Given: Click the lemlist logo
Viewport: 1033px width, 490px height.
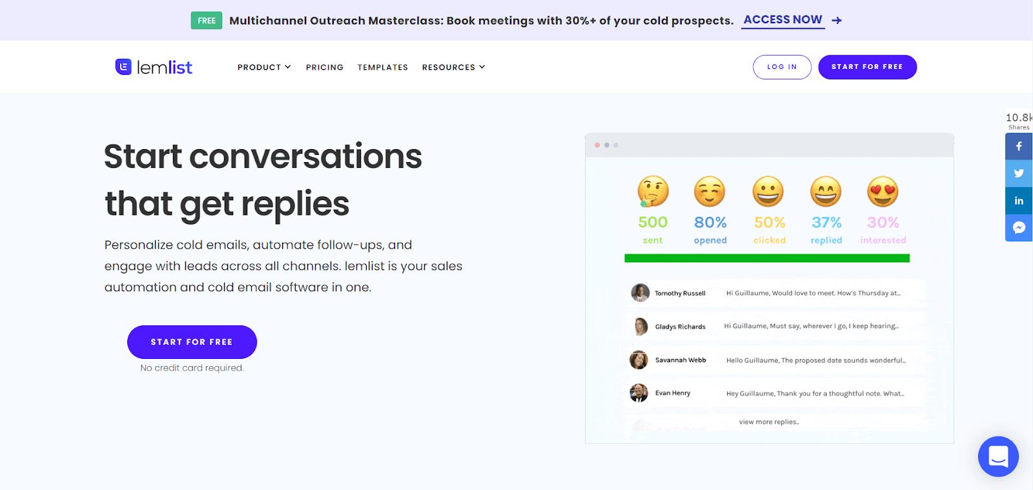Looking at the screenshot, I should click(x=154, y=67).
